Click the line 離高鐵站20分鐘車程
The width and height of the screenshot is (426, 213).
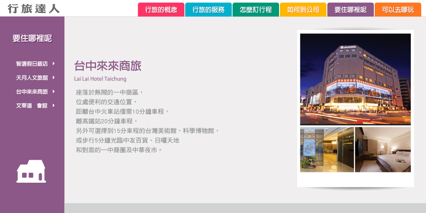pos(106,121)
